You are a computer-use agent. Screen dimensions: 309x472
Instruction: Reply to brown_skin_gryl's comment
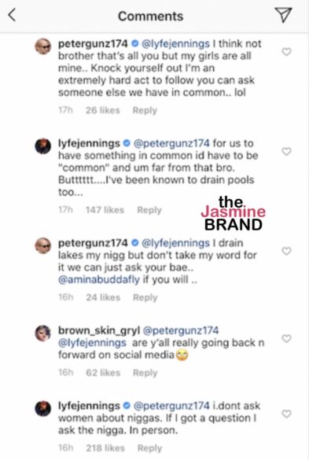145,373
